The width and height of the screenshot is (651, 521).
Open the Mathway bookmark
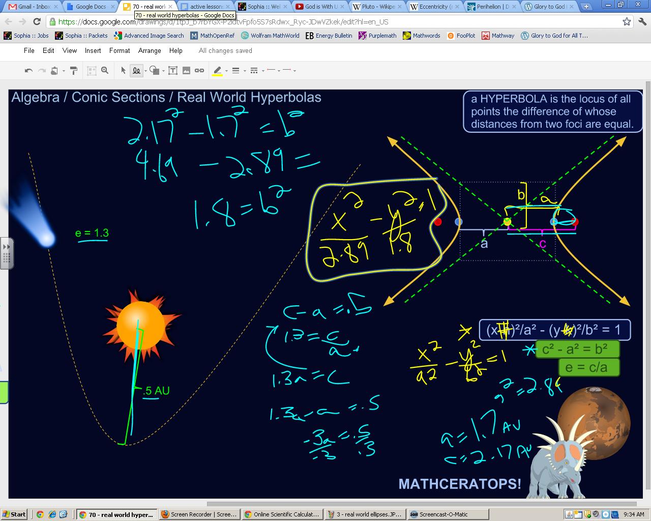click(498, 36)
